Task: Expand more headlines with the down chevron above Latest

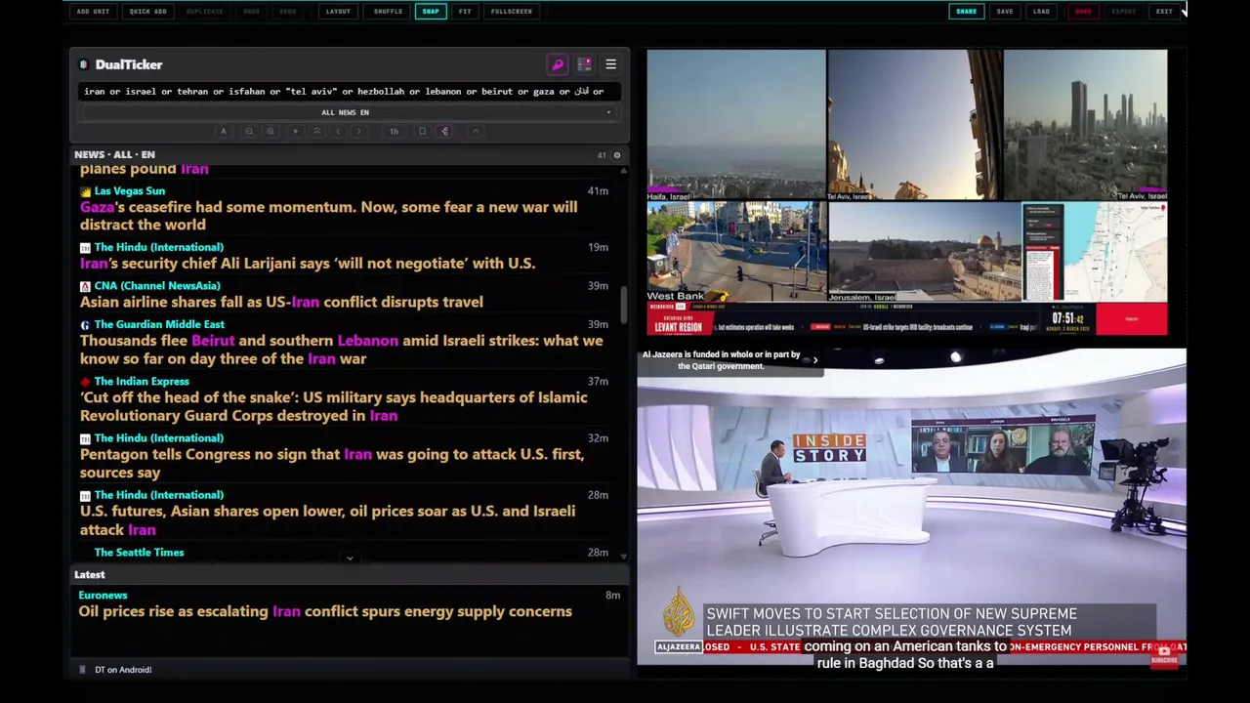Action: (350, 558)
